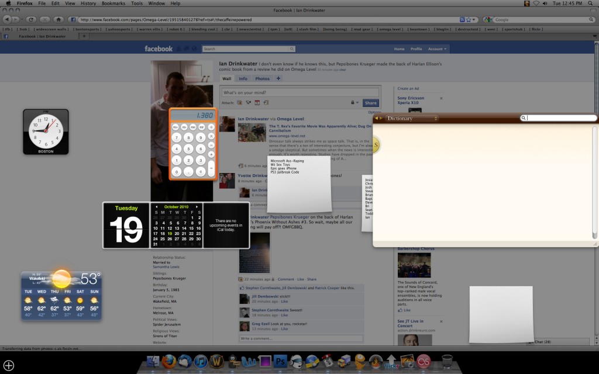The image size is (599, 374).
Task: Click Firefox back button
Action: tap(7, 19)
